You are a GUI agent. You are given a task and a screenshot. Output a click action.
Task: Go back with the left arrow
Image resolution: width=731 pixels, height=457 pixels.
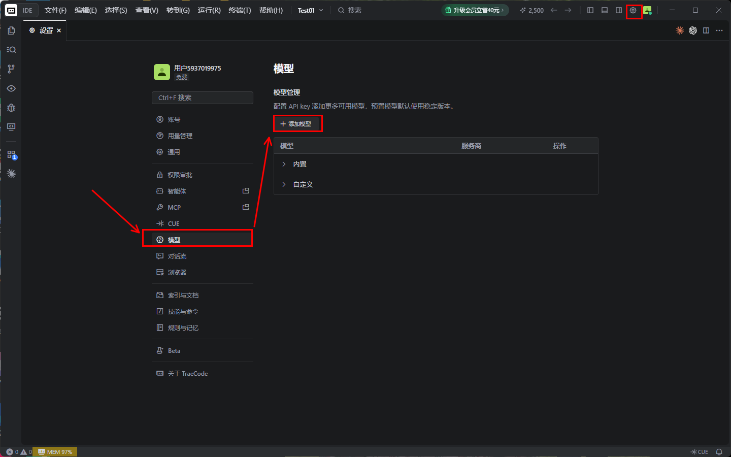pyautogui.click(x=554, y=10)
